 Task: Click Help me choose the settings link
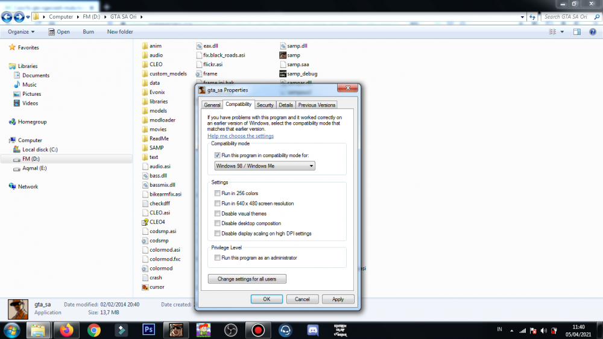(x=241, y=136)
